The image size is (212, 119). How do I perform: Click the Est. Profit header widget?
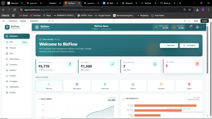[x=178, y=27]
